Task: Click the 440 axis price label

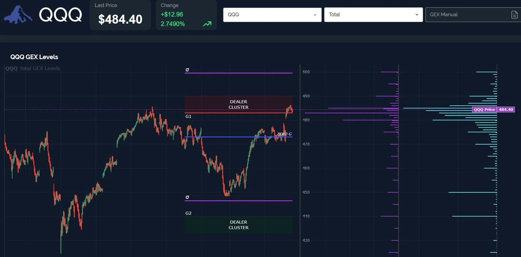Action: point(306,216)
